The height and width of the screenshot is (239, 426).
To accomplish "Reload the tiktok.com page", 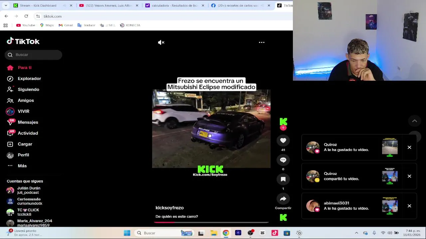I will 26,16.
